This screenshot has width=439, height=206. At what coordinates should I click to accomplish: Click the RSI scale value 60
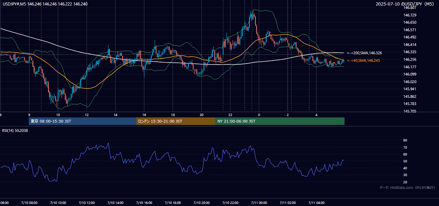(405, 154)
